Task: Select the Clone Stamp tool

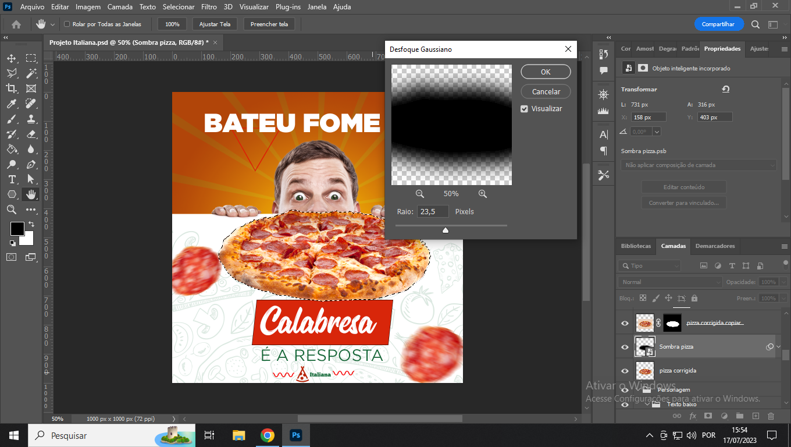Action: tap(31, 119)
